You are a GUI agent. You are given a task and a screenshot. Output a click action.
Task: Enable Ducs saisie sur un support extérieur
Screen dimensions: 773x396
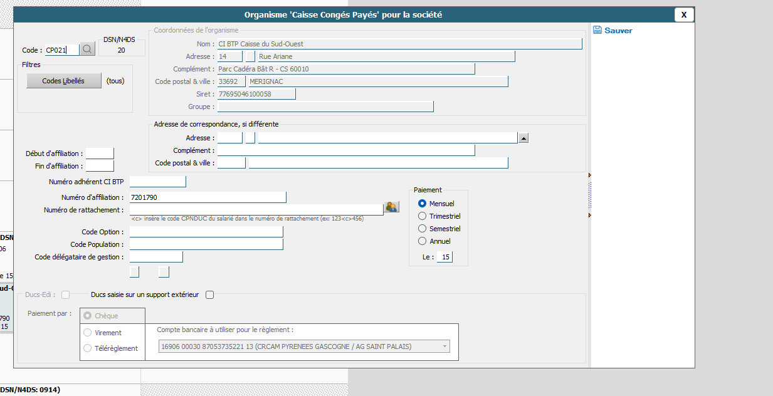tap(210, 294)
